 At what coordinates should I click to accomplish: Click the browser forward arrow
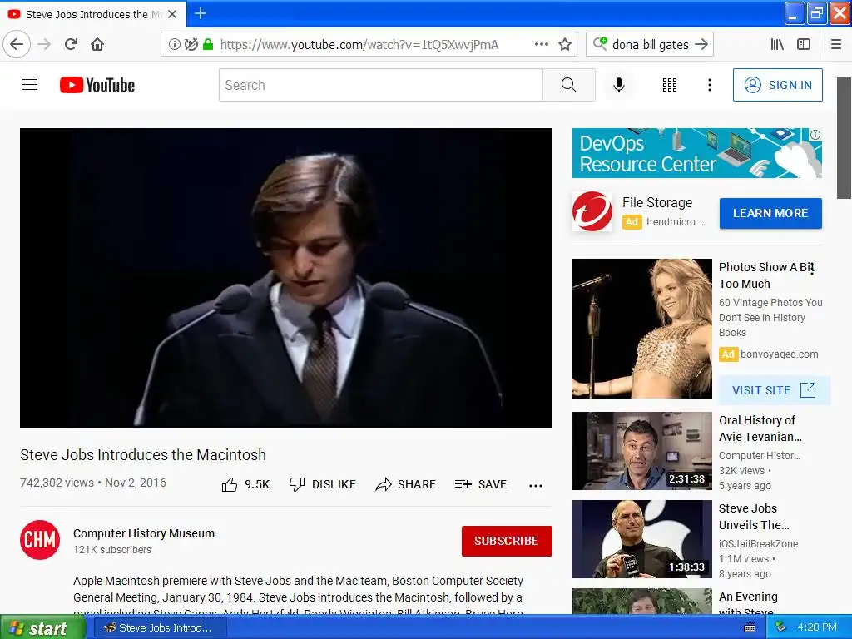[45, 45]
